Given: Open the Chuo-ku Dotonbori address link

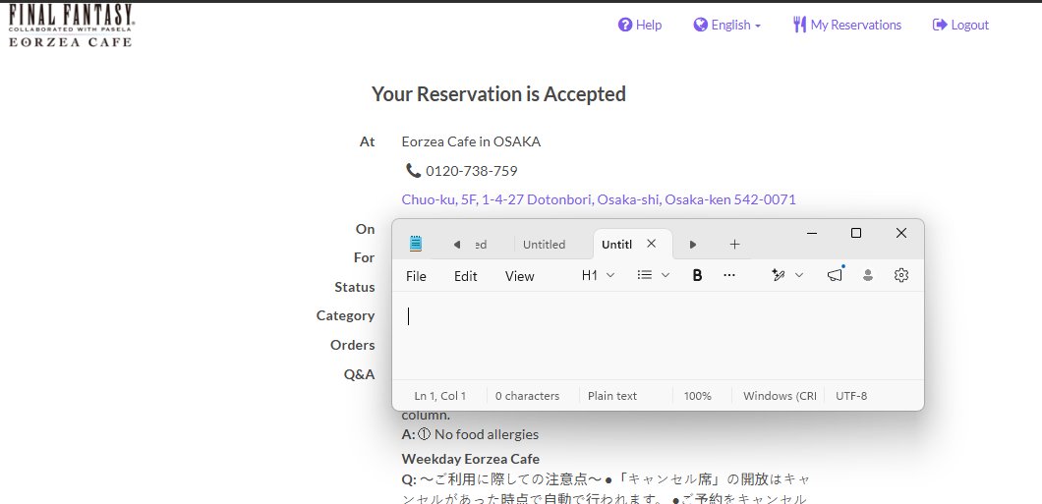Looking at the screenshot, I should pos(598,199).
